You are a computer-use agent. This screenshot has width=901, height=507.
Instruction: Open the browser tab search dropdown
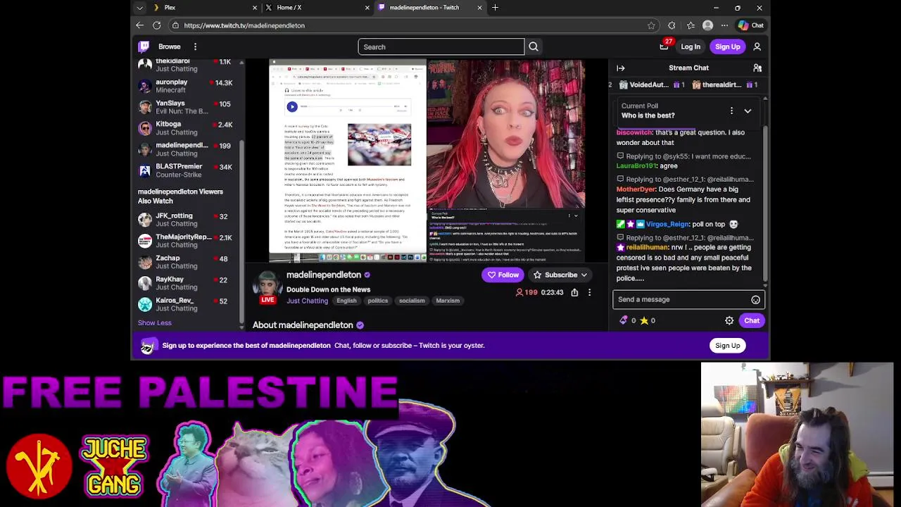point(139,8)
